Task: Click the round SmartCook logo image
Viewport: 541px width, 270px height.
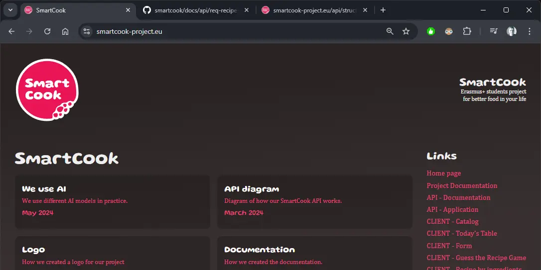Action: pos(47,90)
